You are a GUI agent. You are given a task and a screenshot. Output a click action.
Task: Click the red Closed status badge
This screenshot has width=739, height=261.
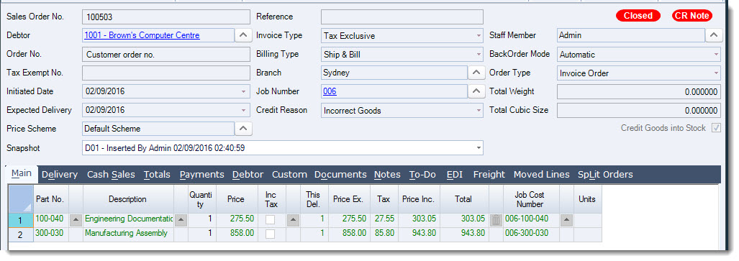coord(638,16)
